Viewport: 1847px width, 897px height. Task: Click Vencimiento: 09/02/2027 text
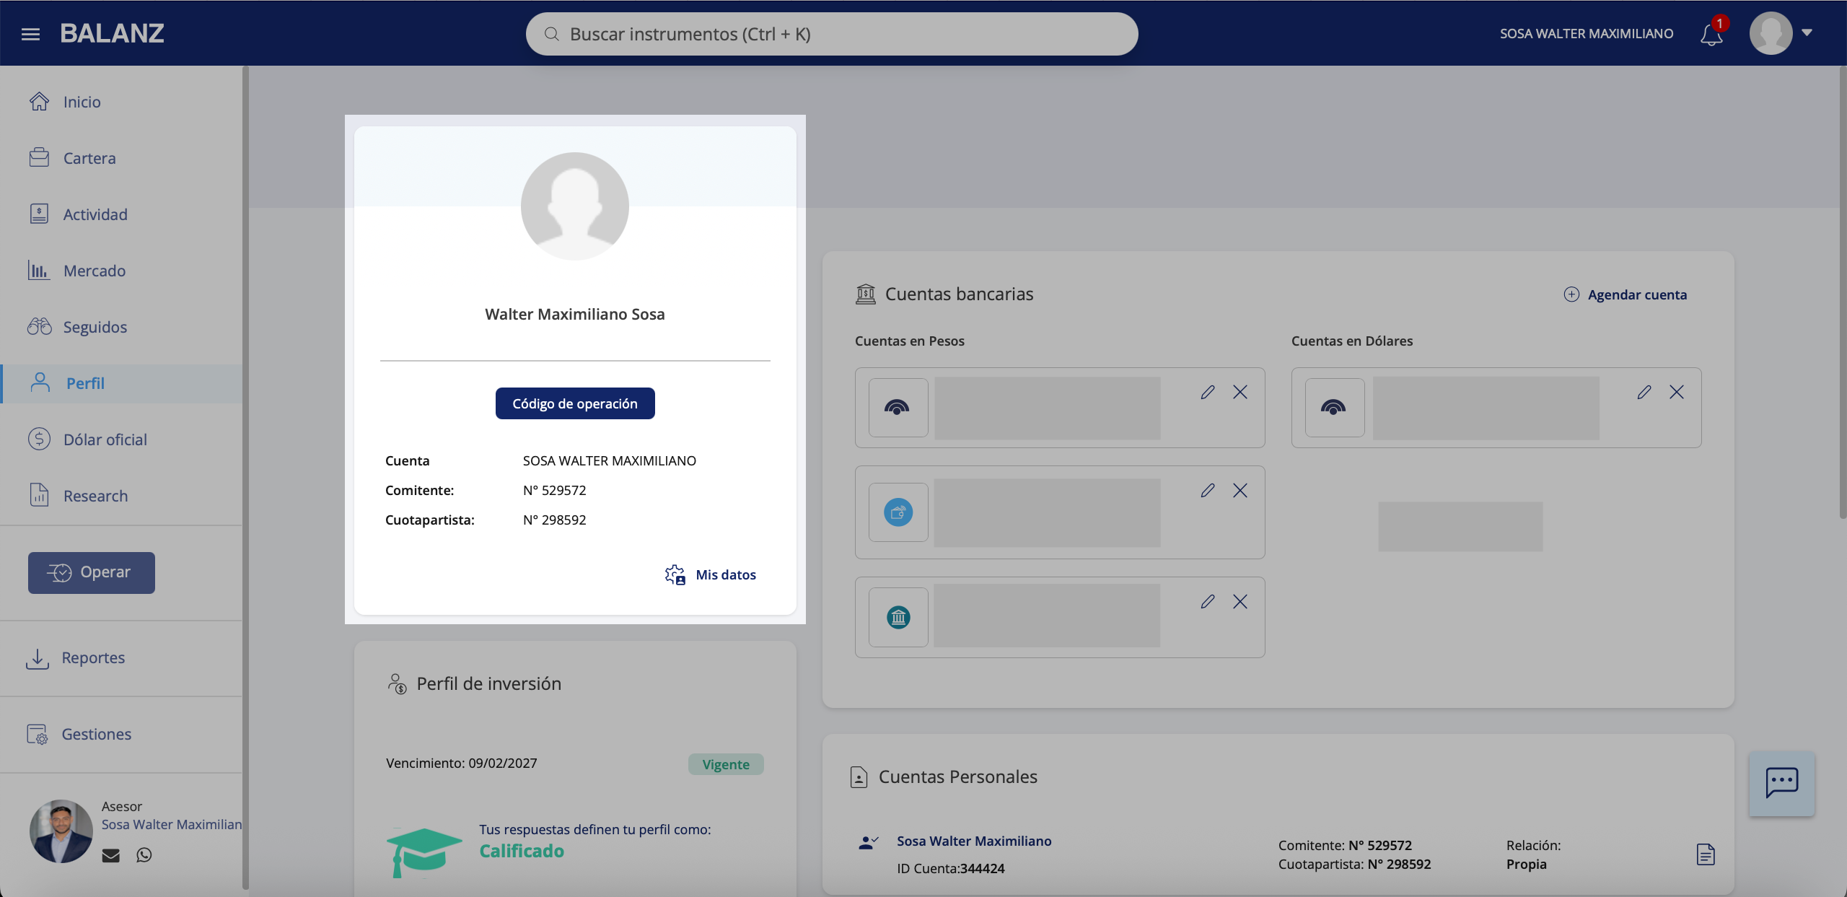point(462,763)
